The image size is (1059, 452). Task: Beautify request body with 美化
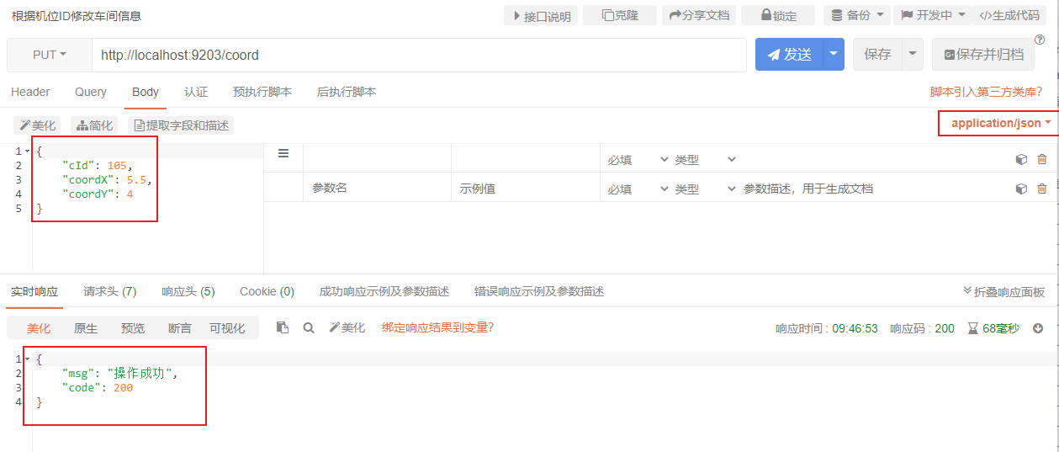pos(37,125)
